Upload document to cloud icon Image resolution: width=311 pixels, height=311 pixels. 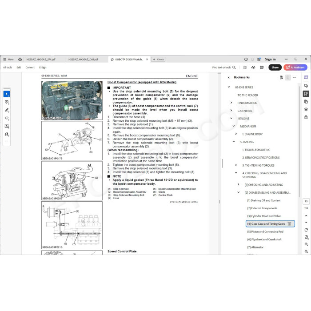coord(253,68)
